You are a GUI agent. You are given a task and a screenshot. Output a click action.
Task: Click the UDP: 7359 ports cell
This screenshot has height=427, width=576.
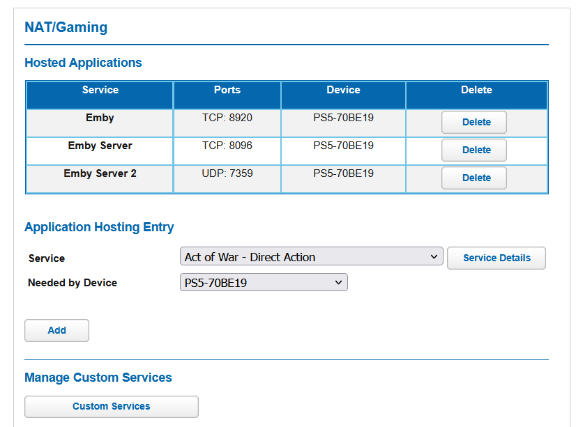click(227, 173)
